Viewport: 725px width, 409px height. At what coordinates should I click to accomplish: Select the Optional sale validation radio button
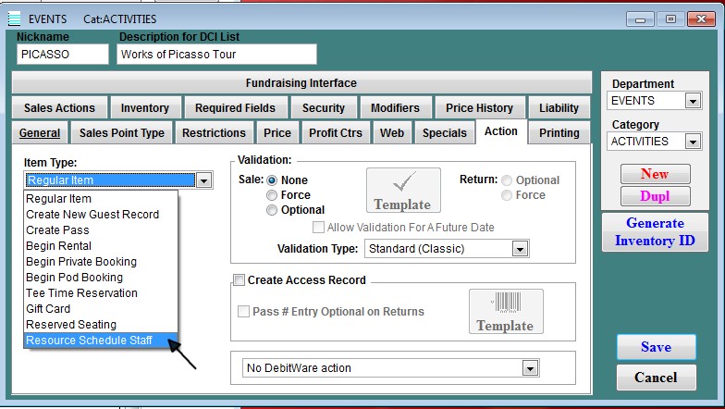(272, 210)
